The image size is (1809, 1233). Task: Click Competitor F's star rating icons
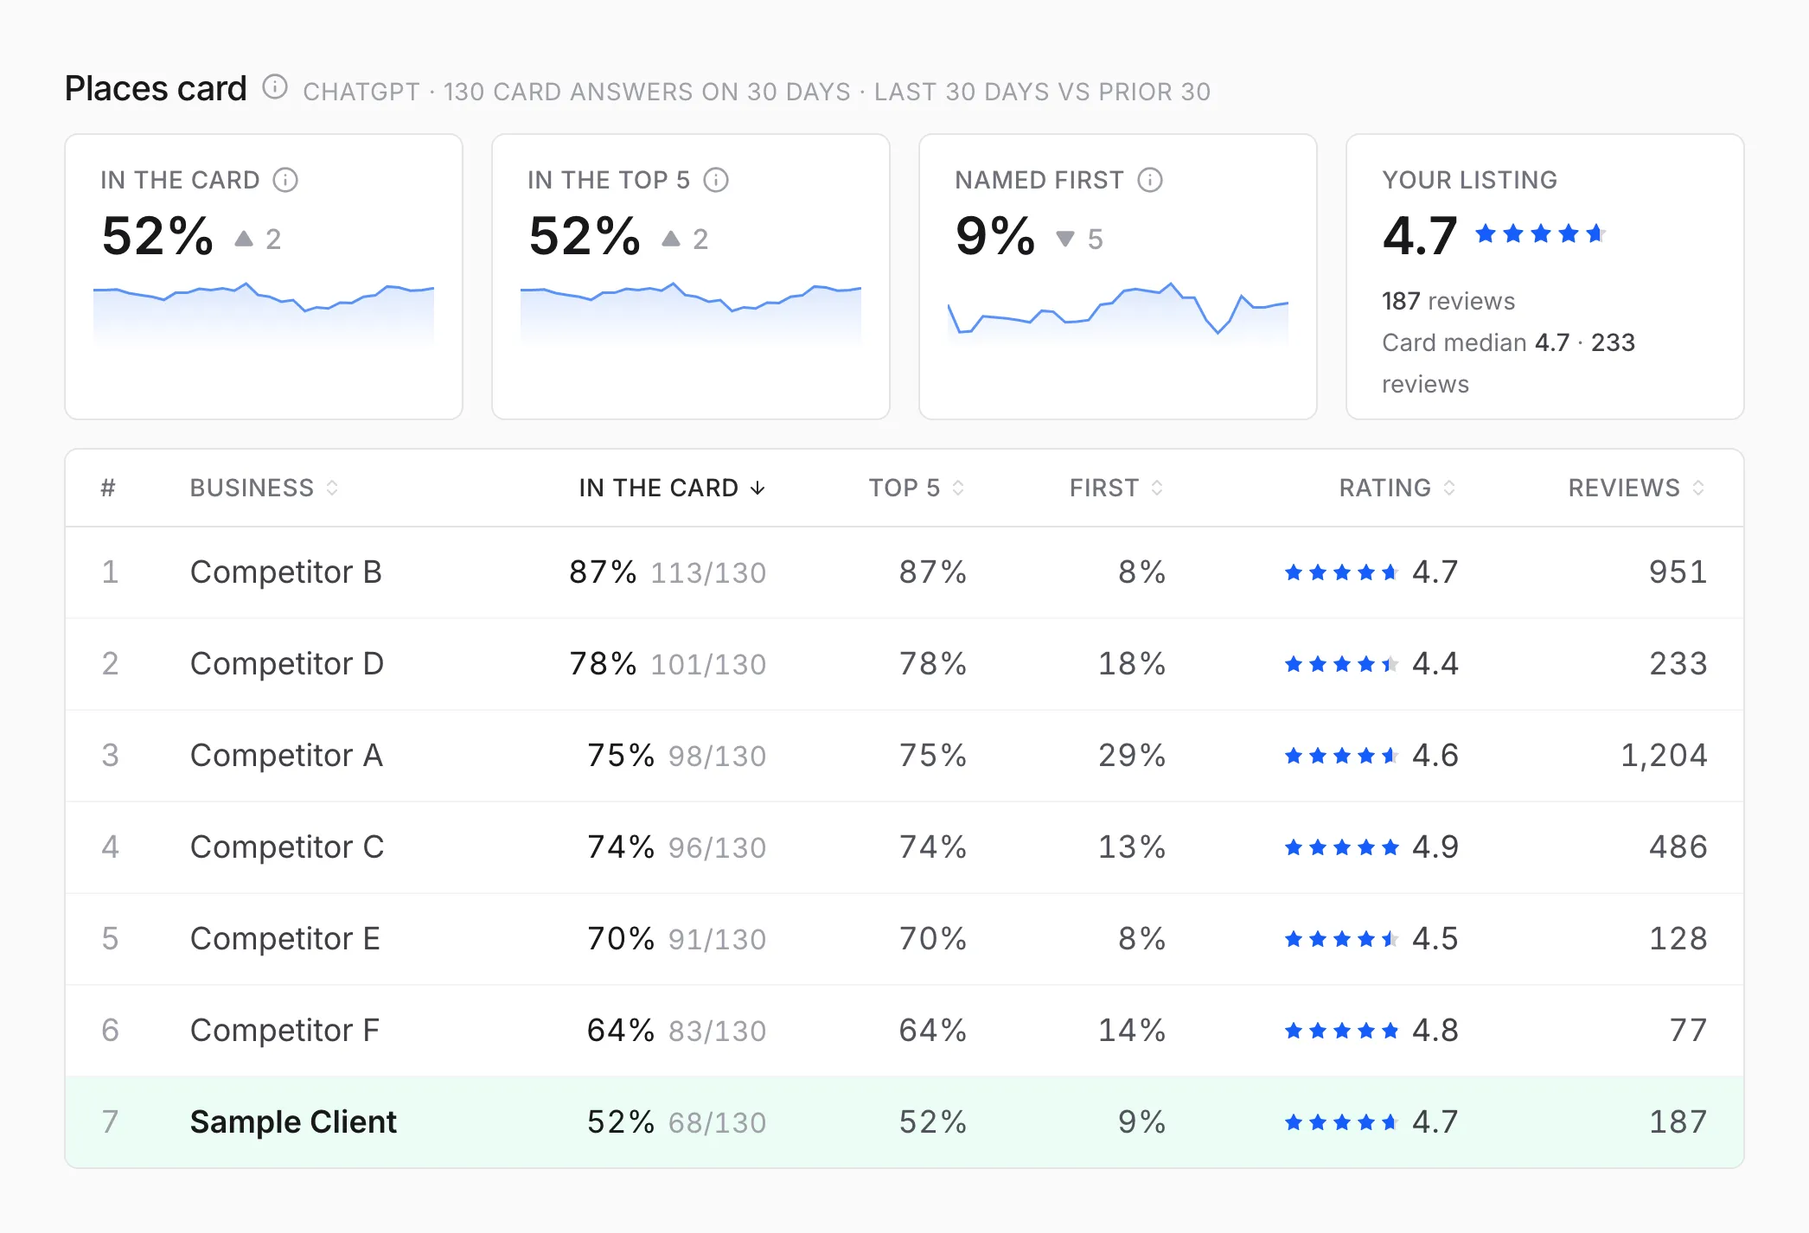[1341, 1031]
